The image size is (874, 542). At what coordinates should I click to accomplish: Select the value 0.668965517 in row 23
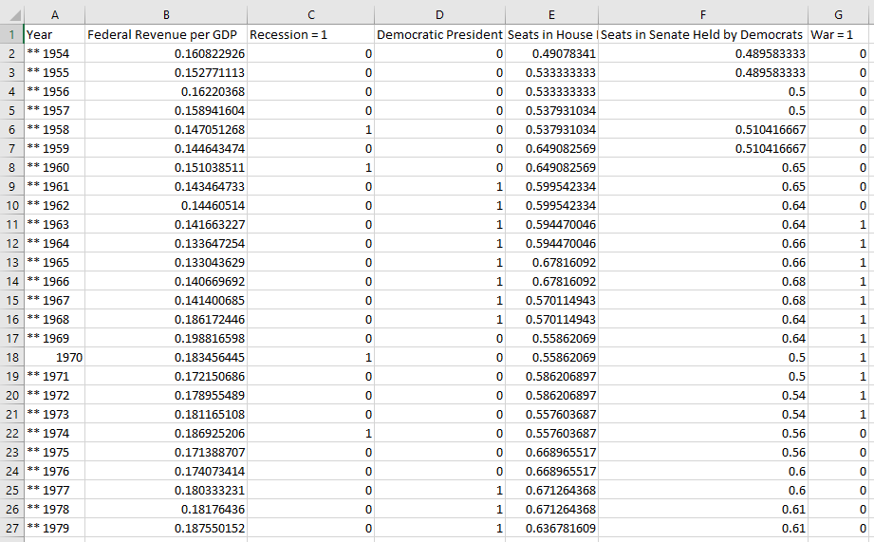551,452
